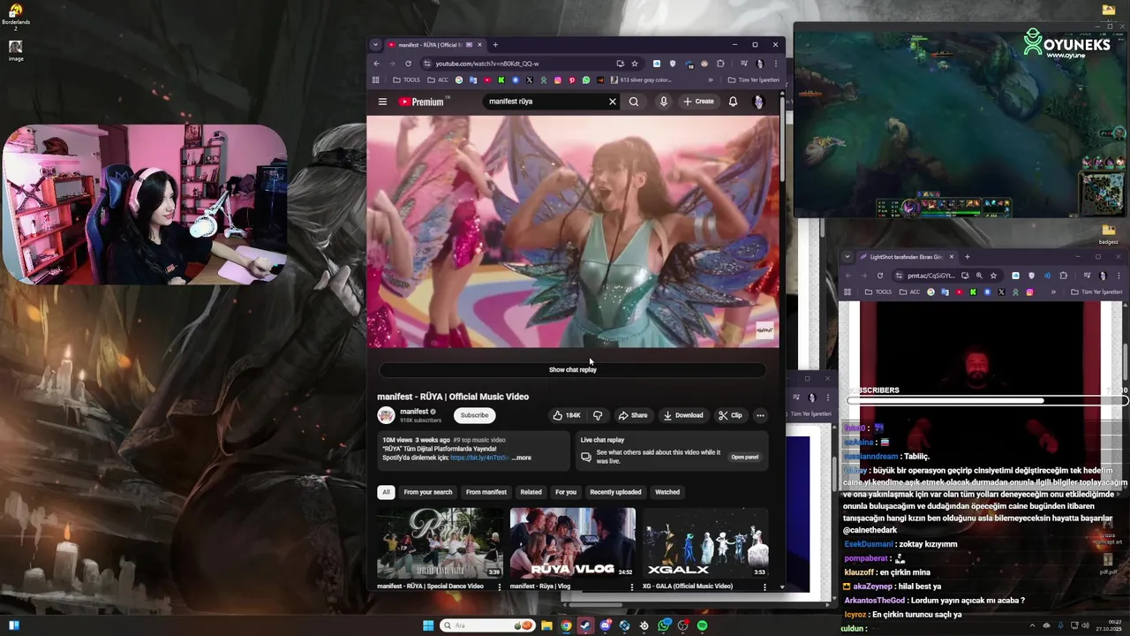Open Chrome from the taskbar
The width and height of the screenshot is (1130, 636).
566,625
